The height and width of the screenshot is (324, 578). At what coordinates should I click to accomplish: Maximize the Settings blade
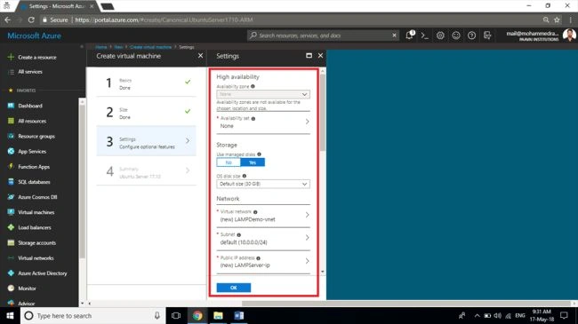tap(309, 56)
